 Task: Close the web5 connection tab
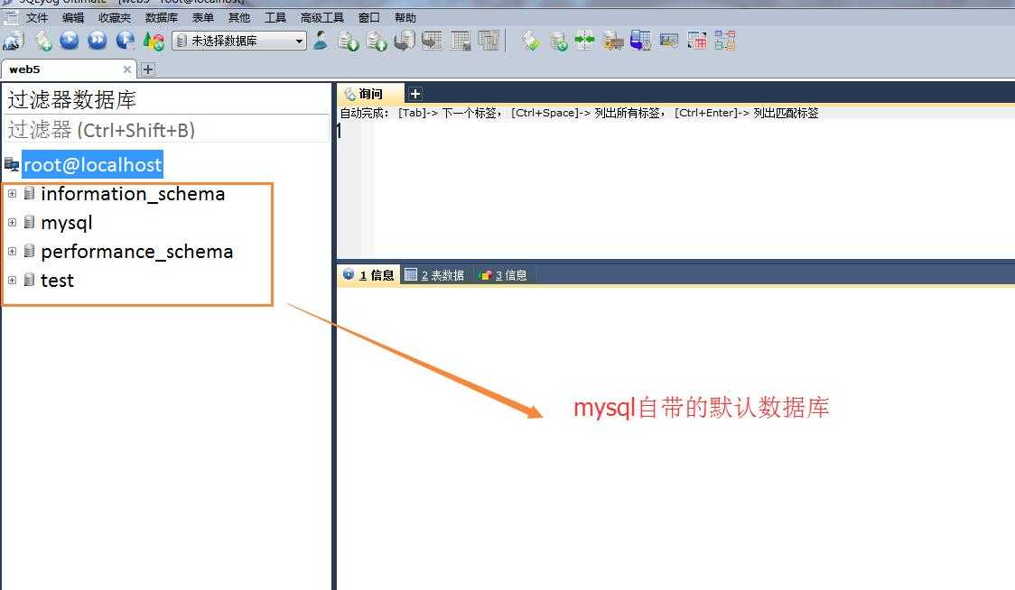126,69
